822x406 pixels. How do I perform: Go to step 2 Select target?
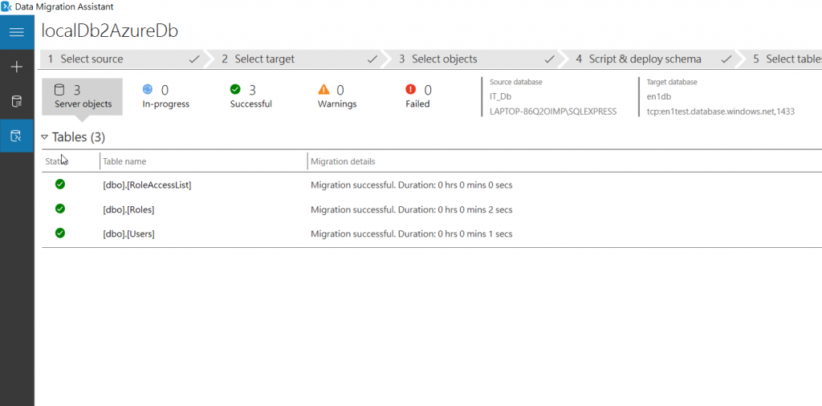297,59
